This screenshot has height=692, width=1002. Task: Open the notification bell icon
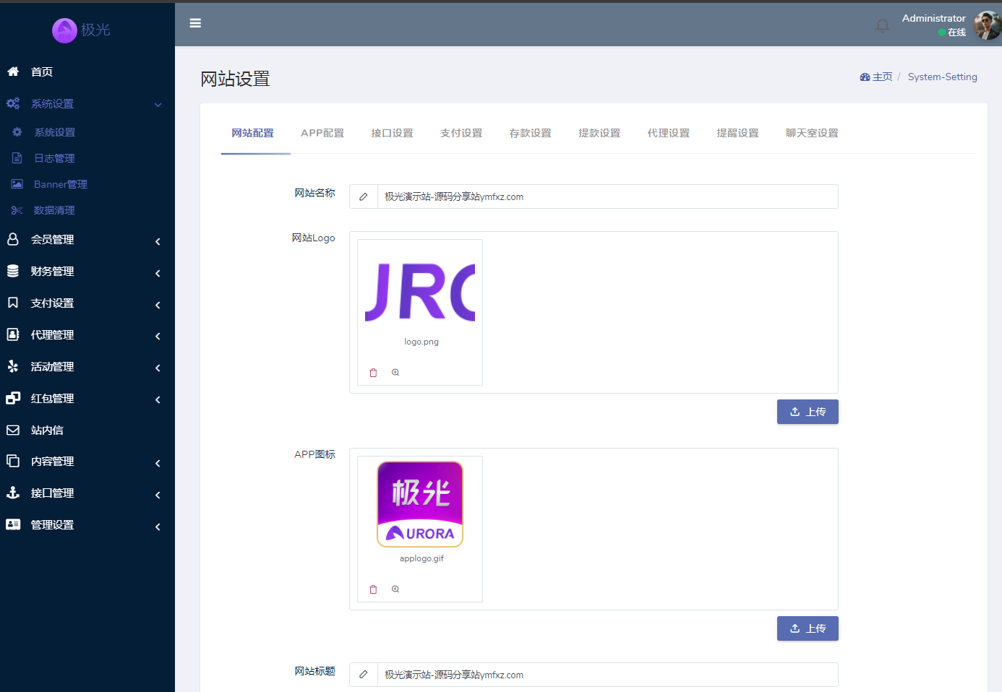click(882, 25)
